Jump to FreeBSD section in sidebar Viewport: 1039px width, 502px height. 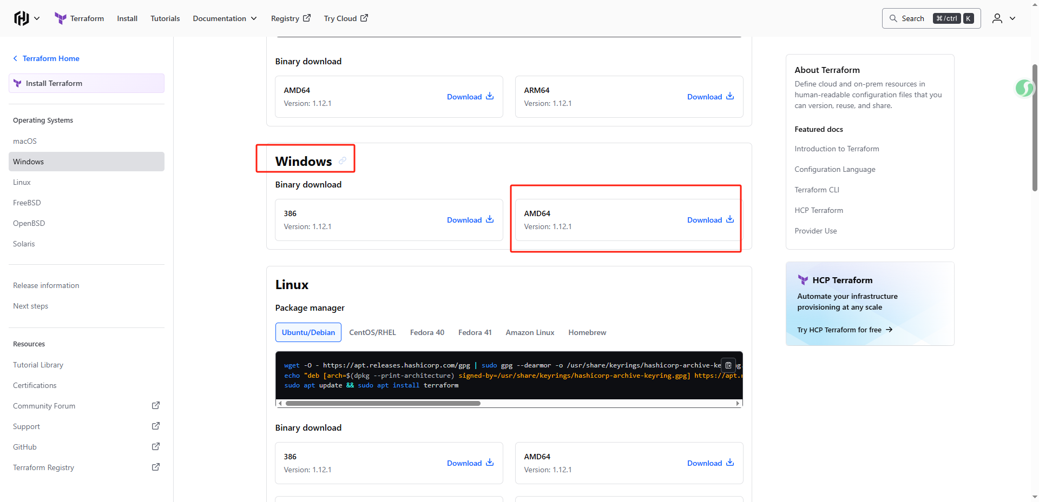pos(27,203)
